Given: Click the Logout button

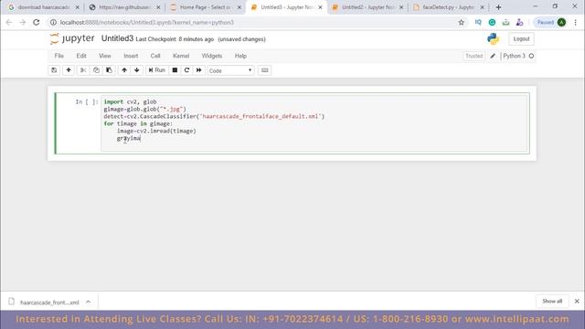Looking at the screenshot, I should pyautogui.click(x=521, y=38).
